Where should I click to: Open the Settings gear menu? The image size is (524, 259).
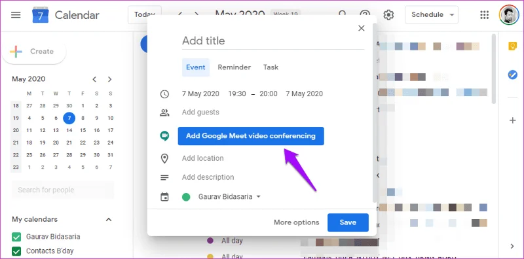388,14
